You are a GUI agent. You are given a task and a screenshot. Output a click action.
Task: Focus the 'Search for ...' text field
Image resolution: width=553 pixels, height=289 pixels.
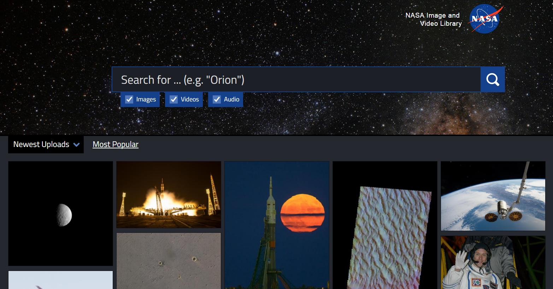click(x=296, y=79)
